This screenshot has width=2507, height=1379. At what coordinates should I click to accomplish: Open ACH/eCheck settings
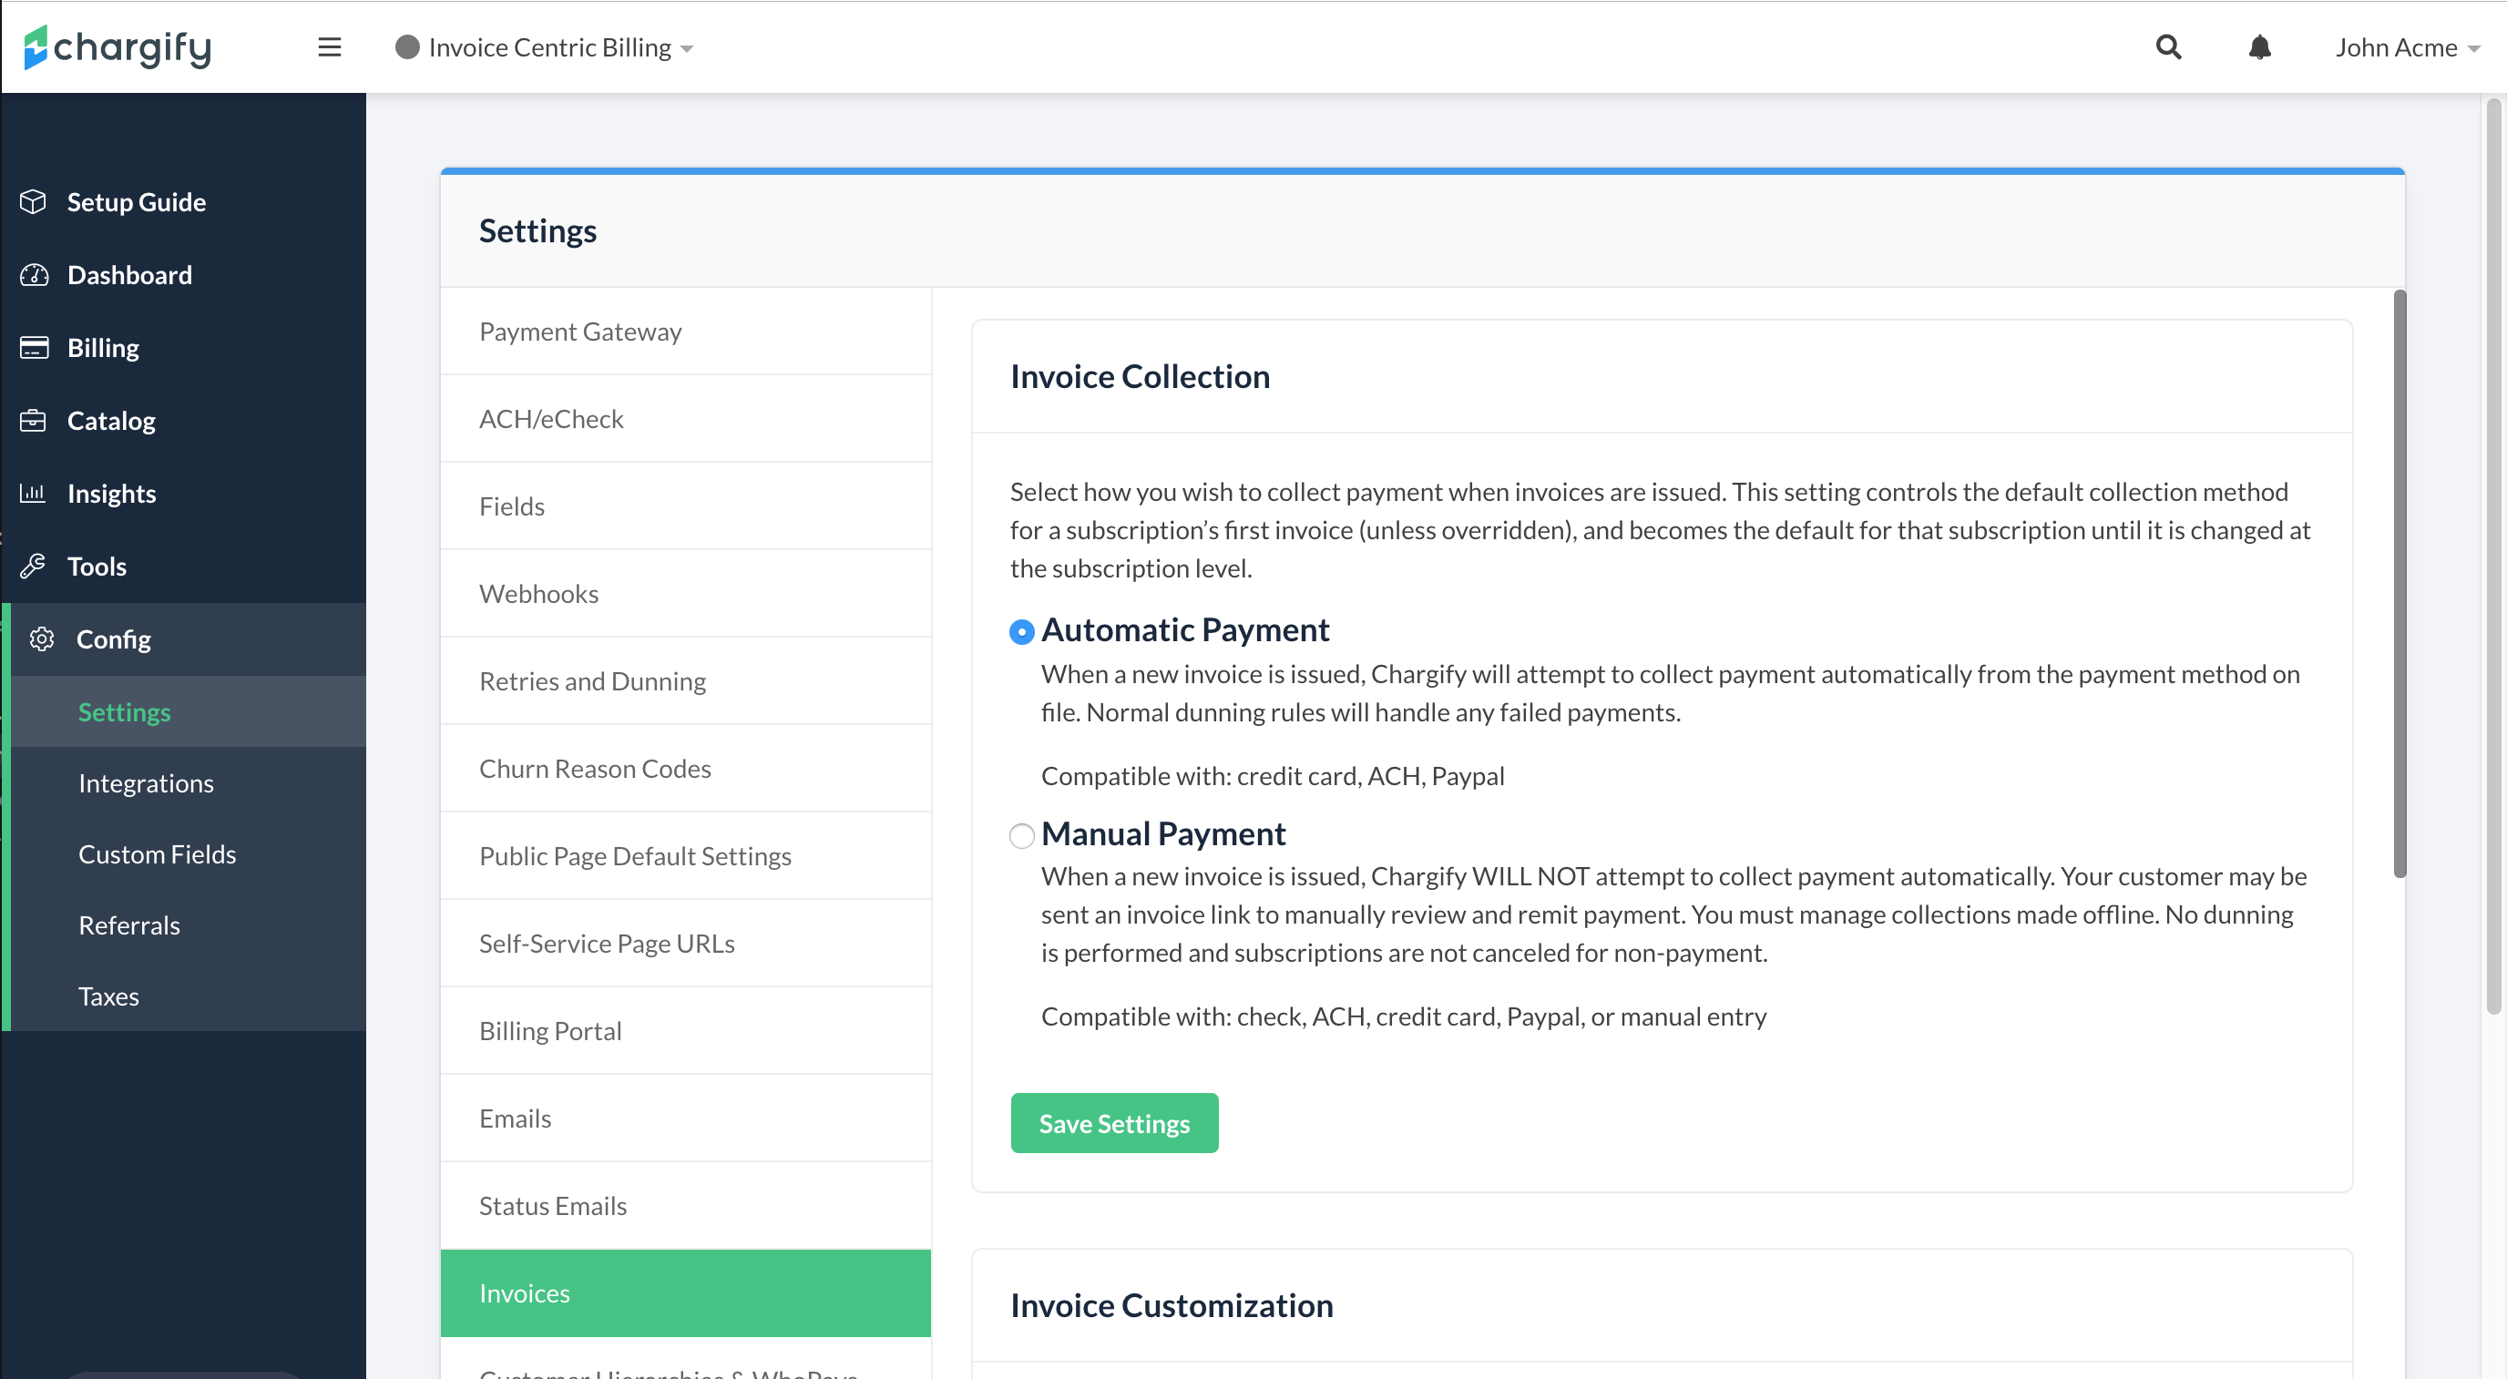[x=686, y=418]
